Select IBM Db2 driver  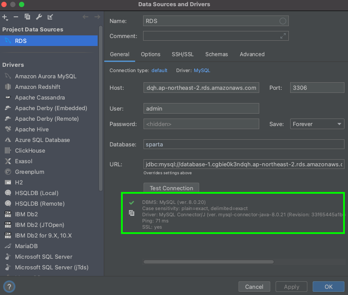coord(49,215)
